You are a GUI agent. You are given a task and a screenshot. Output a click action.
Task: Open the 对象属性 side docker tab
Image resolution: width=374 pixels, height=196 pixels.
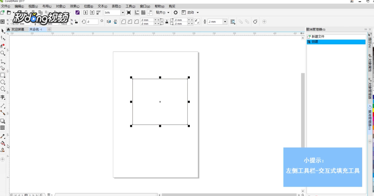point(370,63)
